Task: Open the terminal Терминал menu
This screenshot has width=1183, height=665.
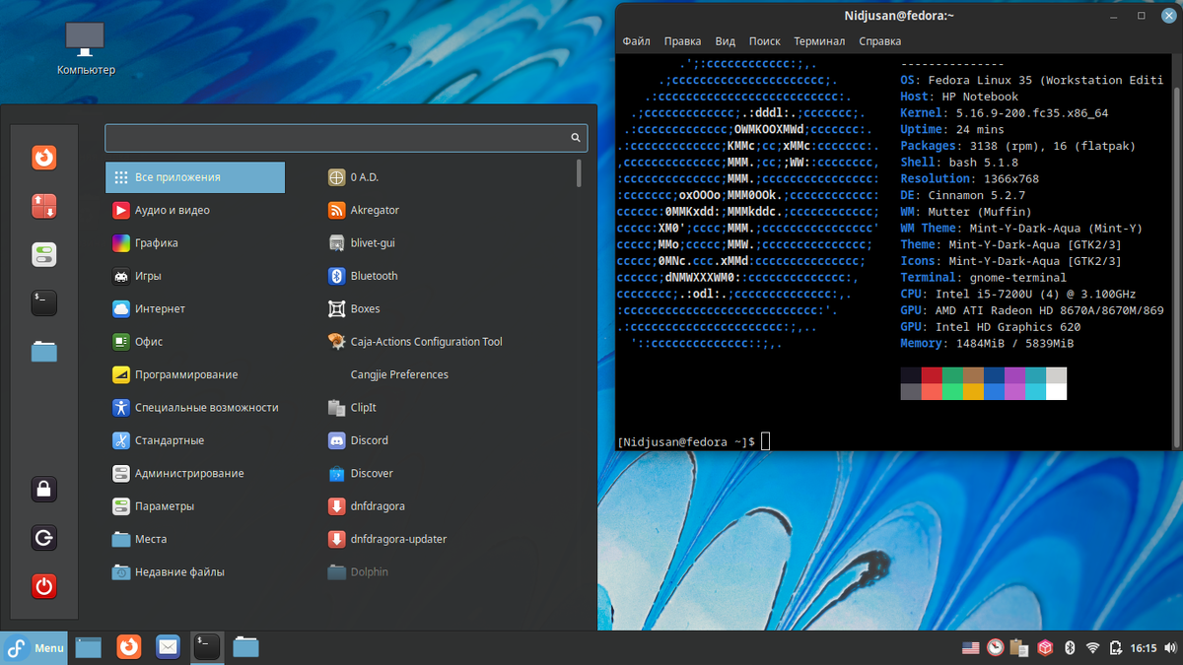Action: click(819, 41)
